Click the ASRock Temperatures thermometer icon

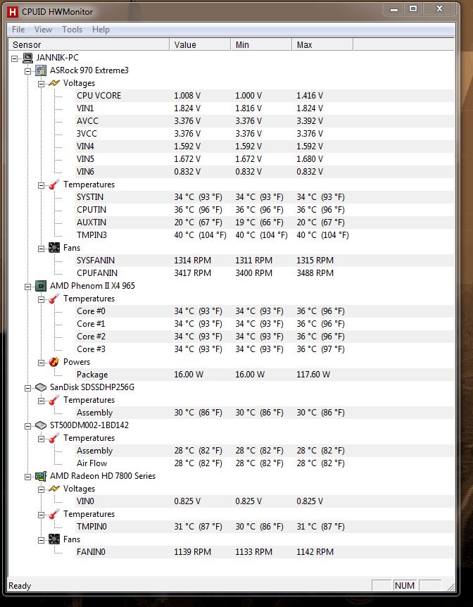[54, 184]
